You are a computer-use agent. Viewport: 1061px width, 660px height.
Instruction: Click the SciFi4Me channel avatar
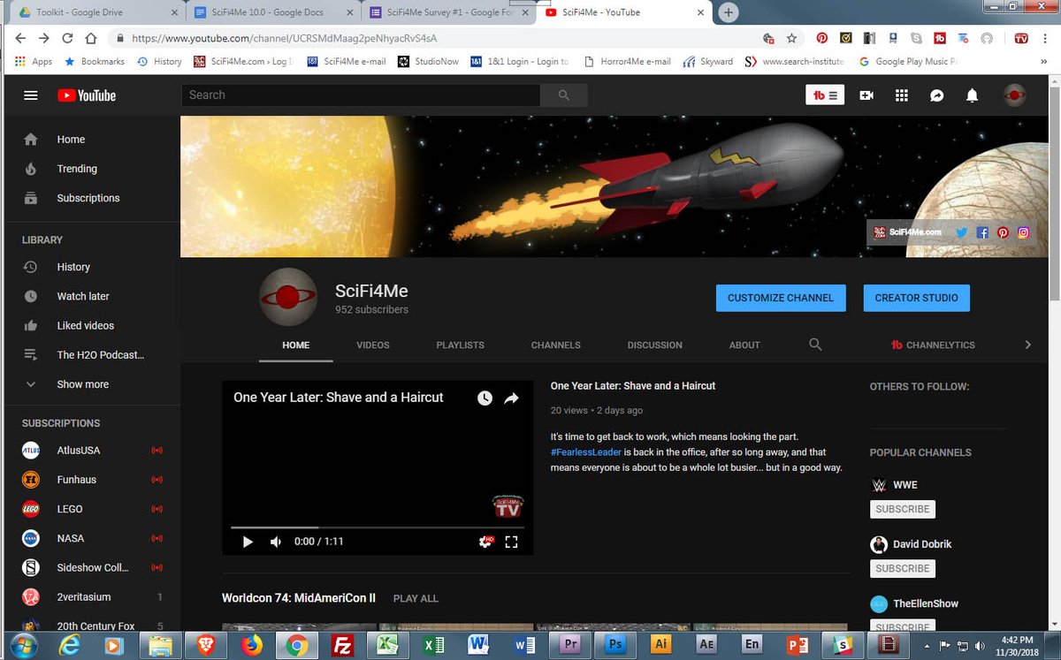(x=288, y=297)
